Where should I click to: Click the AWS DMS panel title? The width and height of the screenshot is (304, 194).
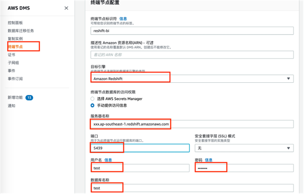click(x=19, y=8)
